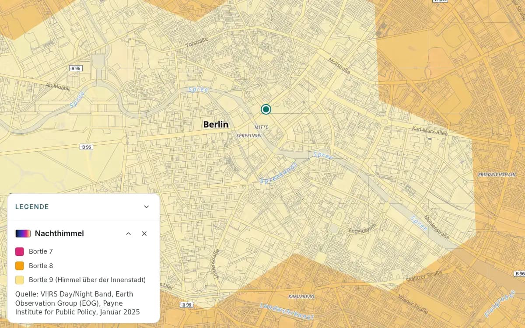The width and height of the screenshot is (525, 328).
Task: Click the SPREEINSEL label
Action: click(x=249, y=136)
